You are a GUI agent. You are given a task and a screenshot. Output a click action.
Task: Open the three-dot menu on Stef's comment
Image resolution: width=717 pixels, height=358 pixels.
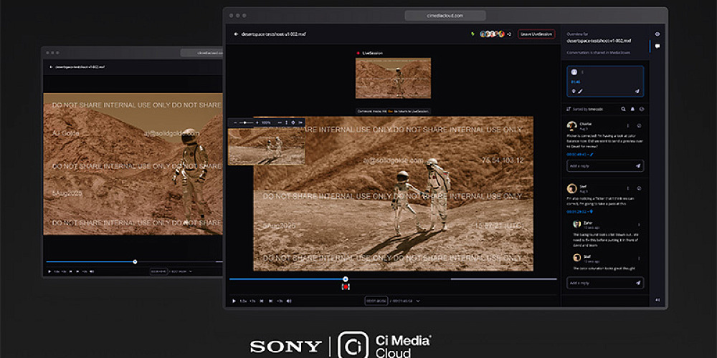pyautogui.click(x=630, y=188)
